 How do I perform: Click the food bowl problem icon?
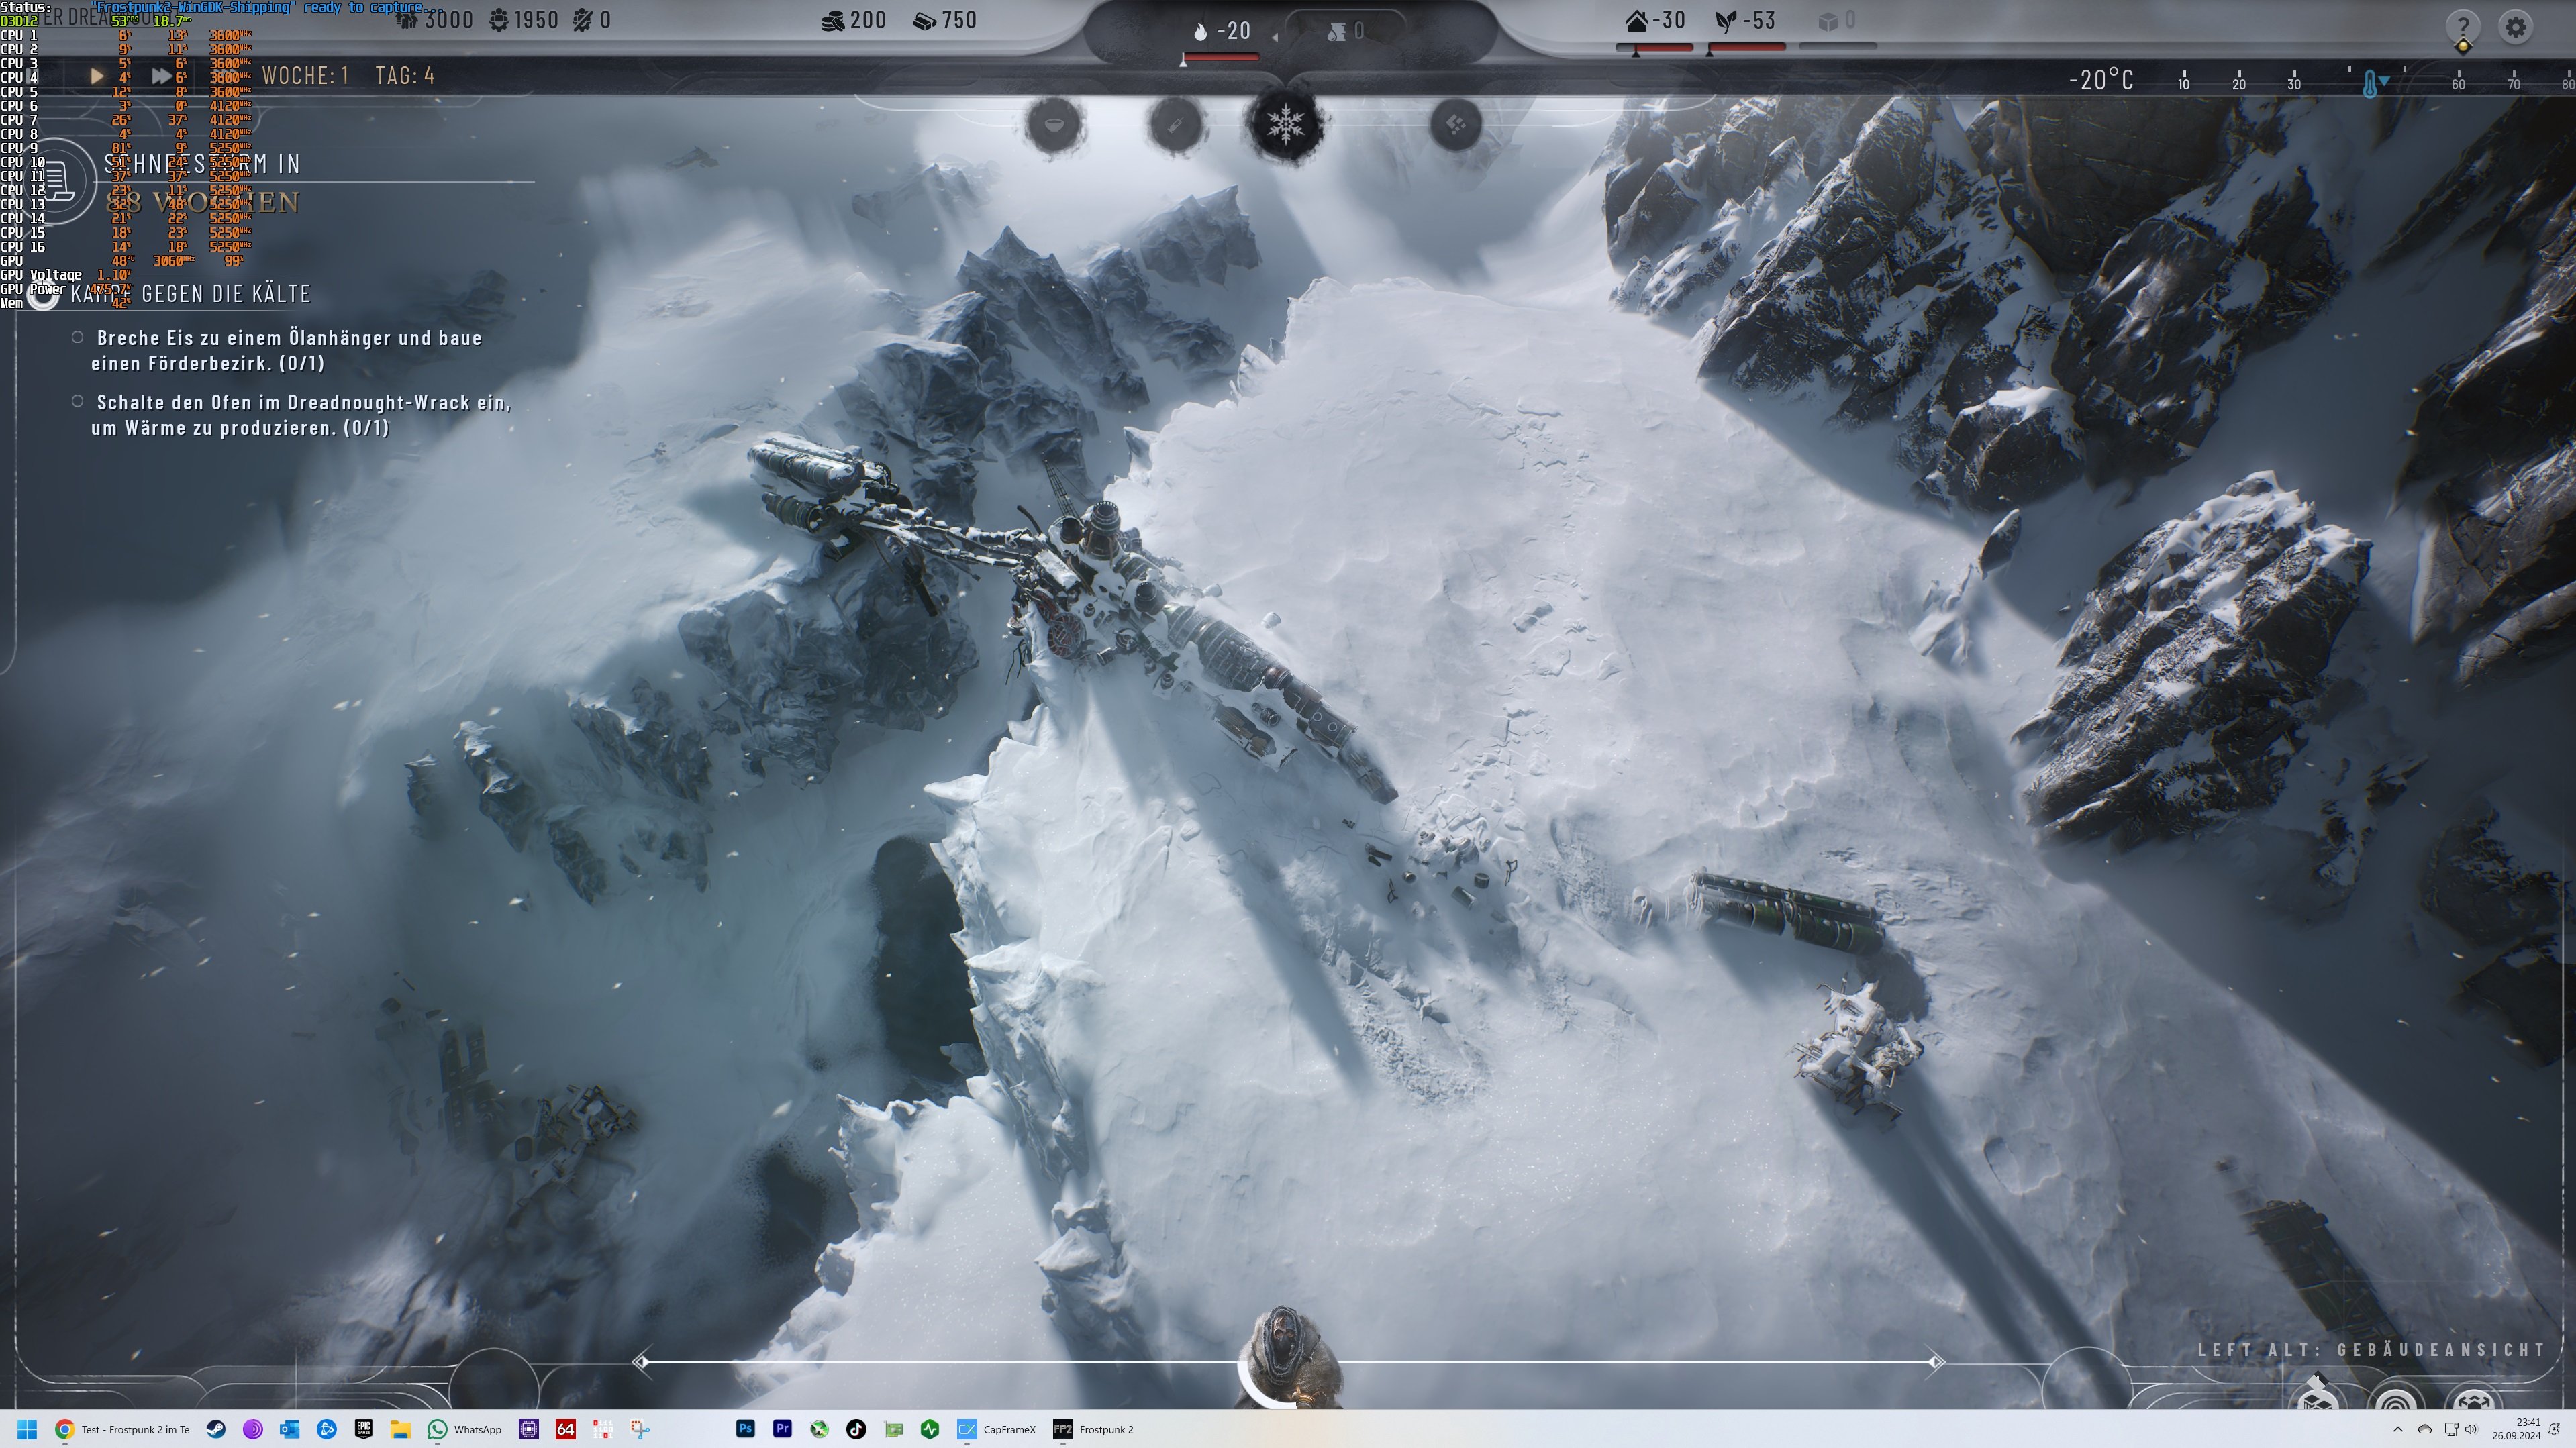[x=1054, y=125]
